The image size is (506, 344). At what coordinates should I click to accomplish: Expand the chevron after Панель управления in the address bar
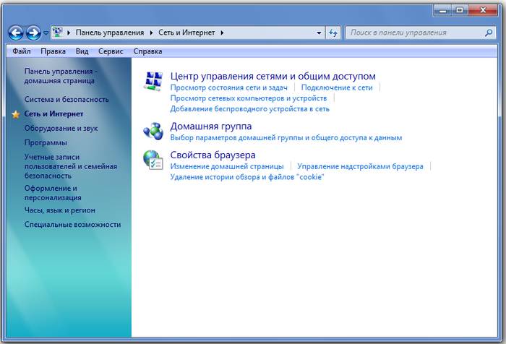(x=151, y=33)
